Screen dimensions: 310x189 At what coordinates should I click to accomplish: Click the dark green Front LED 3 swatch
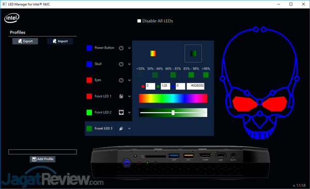89,129
